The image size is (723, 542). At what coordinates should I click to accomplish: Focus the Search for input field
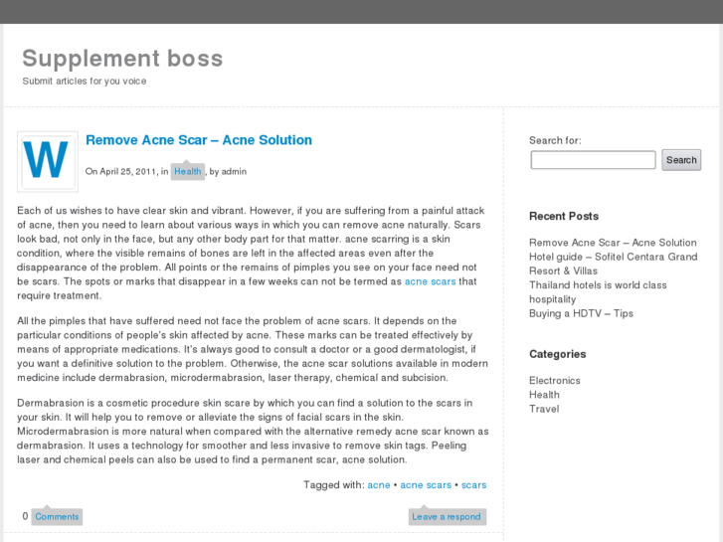click(593, 160)
